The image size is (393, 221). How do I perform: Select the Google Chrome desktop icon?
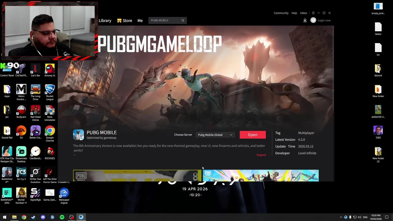point(50,134)
